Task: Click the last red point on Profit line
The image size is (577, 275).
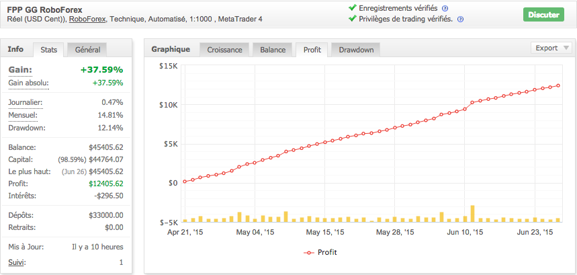Action: click(558, 85)
